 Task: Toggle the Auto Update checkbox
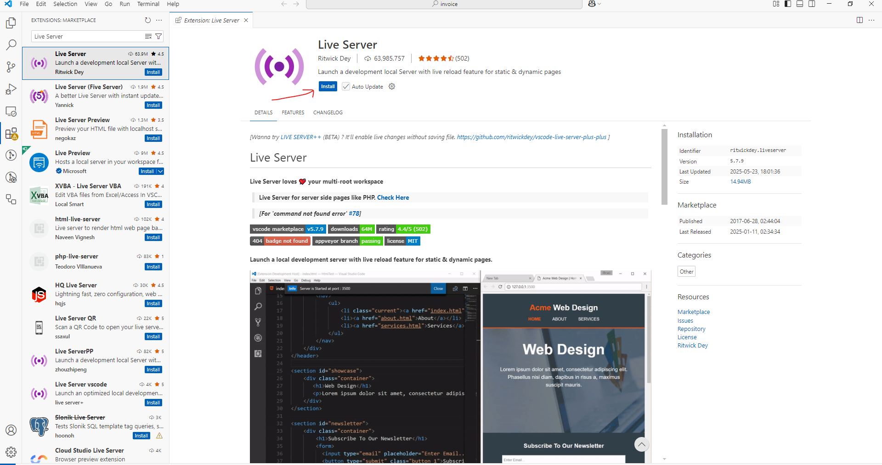(346, 86)
